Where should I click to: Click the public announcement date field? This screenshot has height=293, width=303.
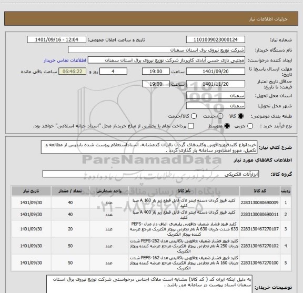click(x=57, y=39)
